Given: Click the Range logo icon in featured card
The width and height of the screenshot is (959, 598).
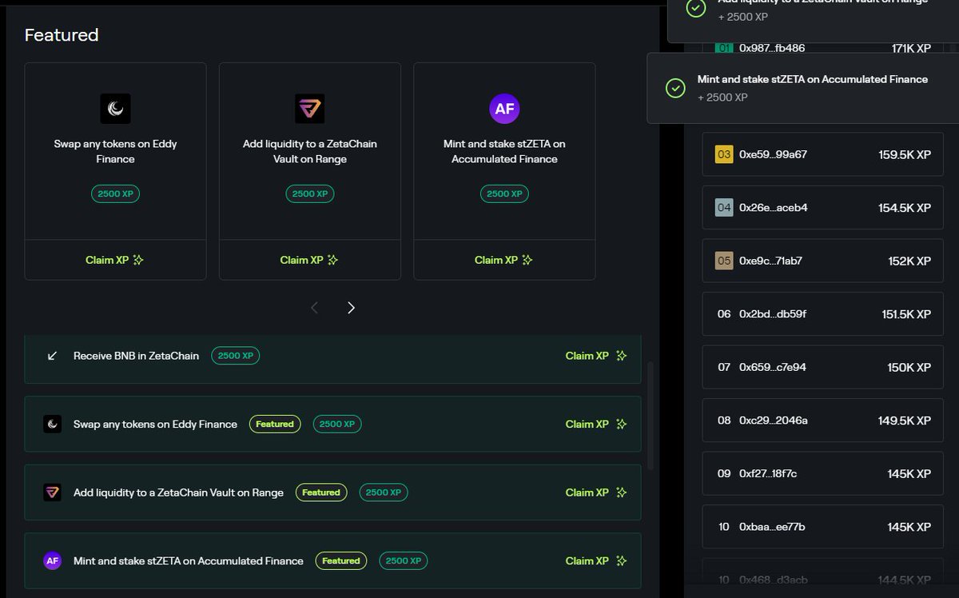Looking at the screenshot, I should click(310, 108).
